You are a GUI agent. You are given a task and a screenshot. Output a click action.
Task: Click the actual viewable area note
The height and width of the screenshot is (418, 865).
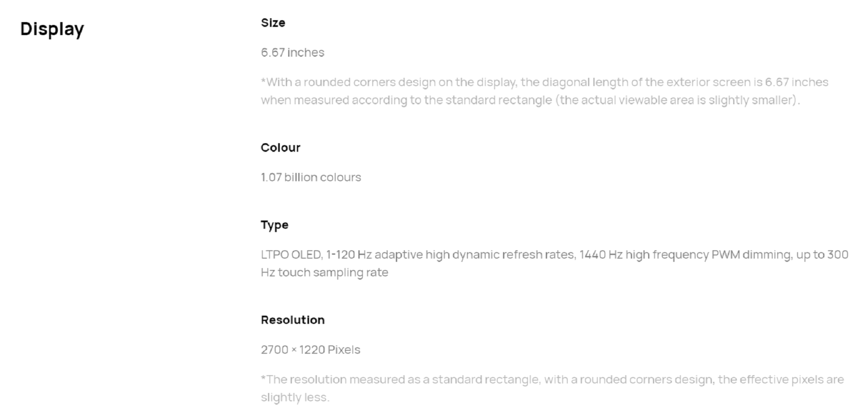(678, 100)
